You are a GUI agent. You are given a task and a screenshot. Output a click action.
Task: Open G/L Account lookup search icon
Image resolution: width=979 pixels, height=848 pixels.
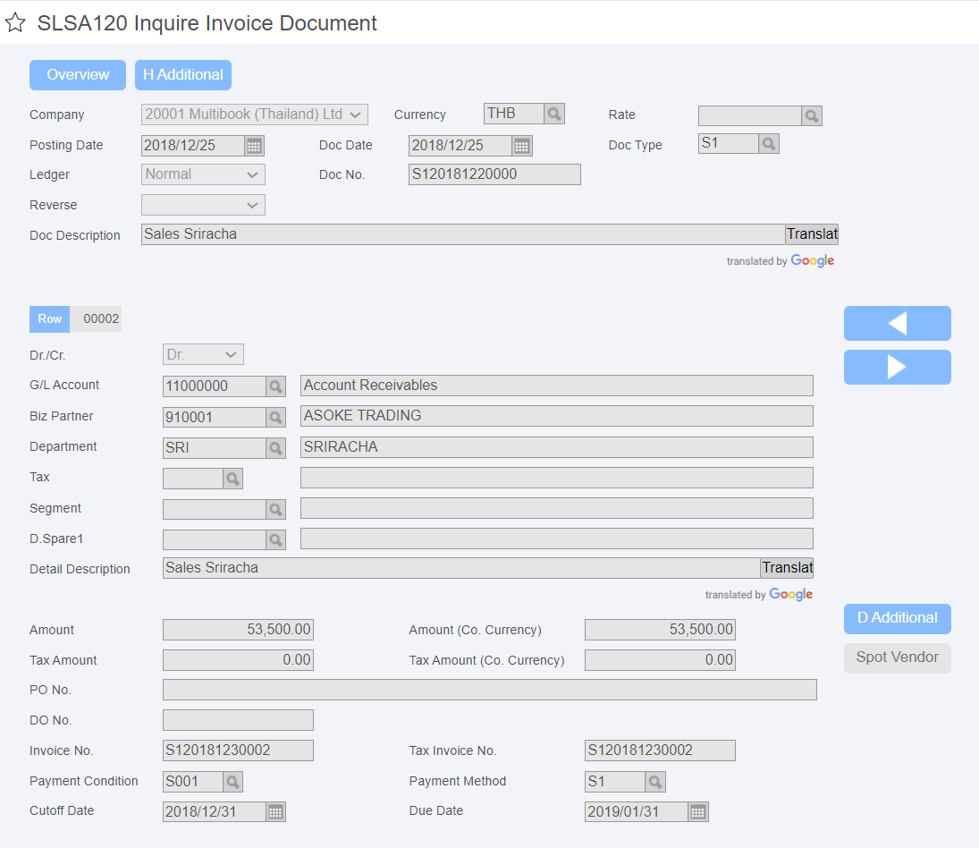click(275, 386)
